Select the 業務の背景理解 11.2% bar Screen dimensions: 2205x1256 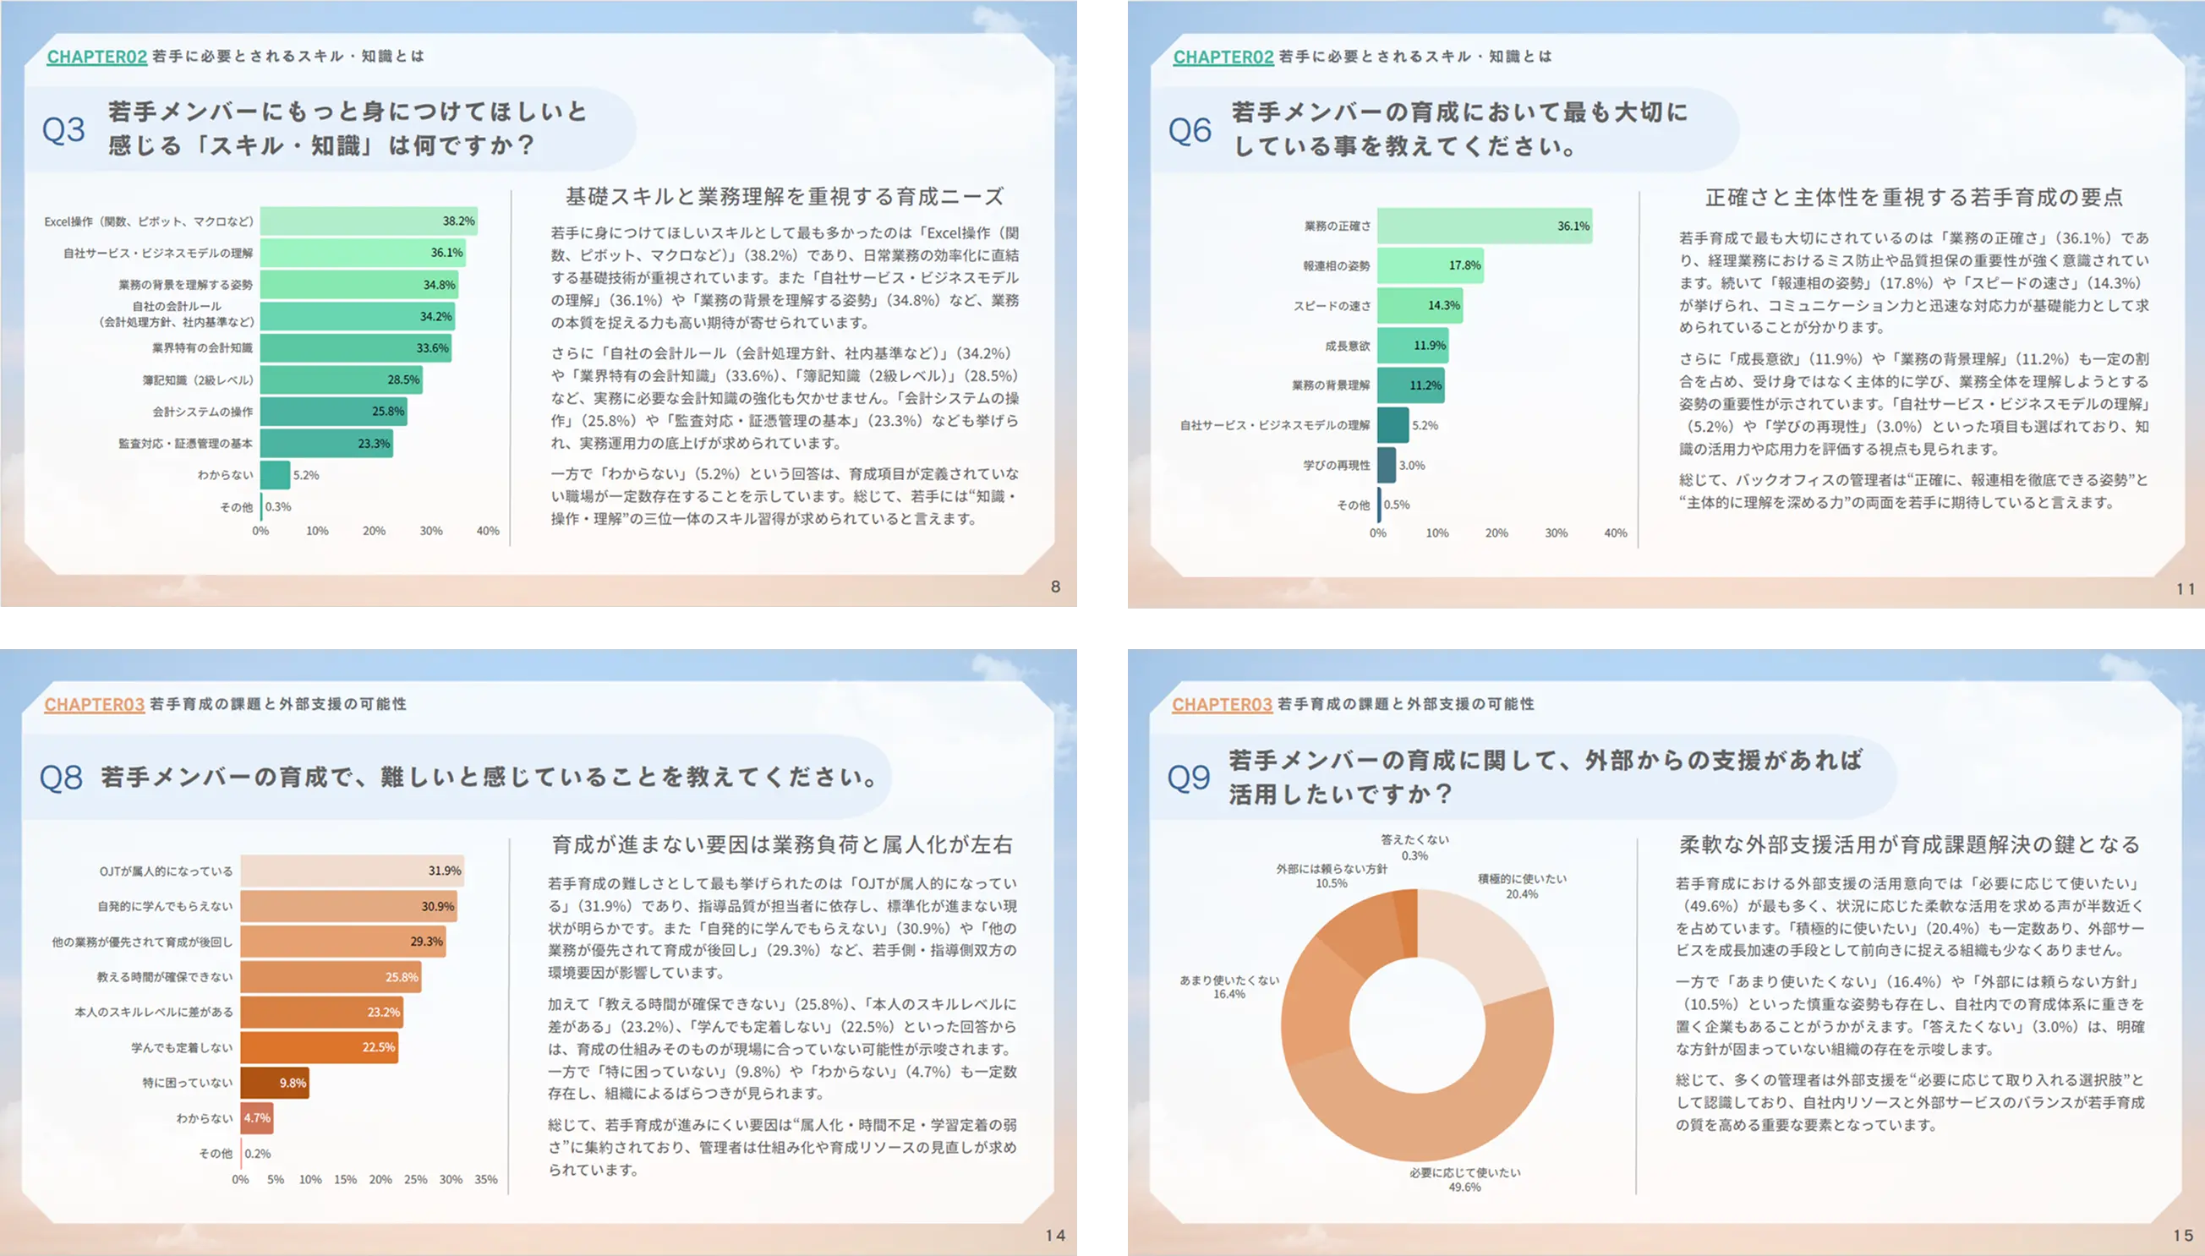pos(1410,385)
